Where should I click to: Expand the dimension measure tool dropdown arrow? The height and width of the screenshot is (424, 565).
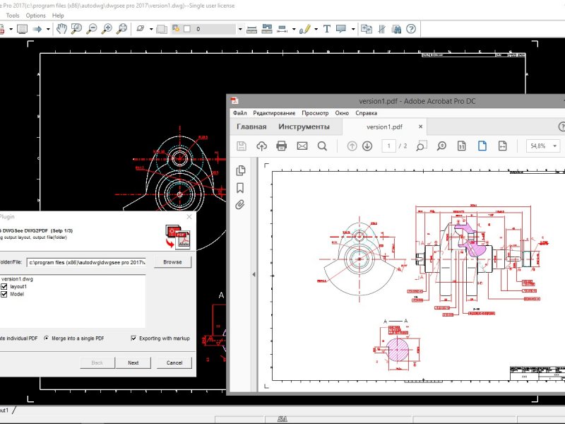pos(294,29)
